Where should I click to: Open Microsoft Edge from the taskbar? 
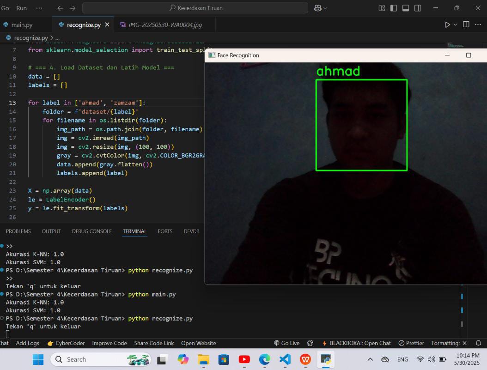click(x=265, y=359)
